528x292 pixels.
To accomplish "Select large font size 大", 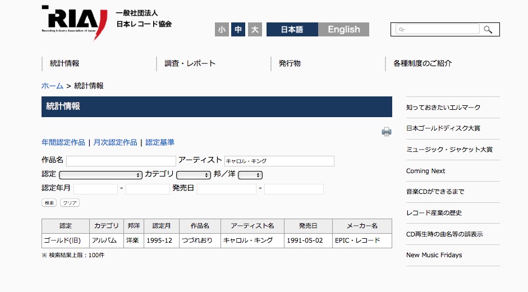I will point(255,30).
